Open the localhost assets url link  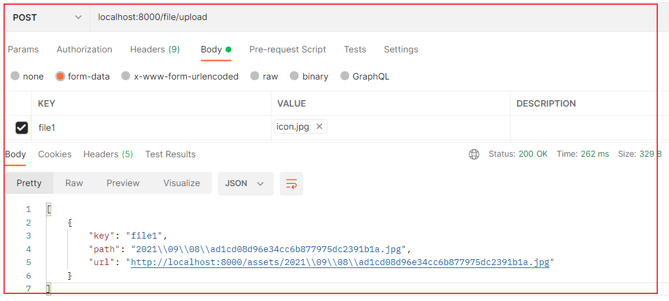coord(340,263)
